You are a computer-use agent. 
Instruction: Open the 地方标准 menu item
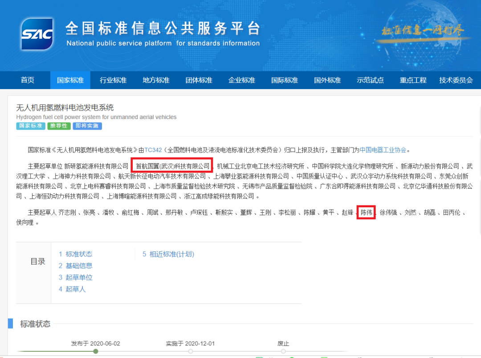pyautogui.click(x=156, y=80)
